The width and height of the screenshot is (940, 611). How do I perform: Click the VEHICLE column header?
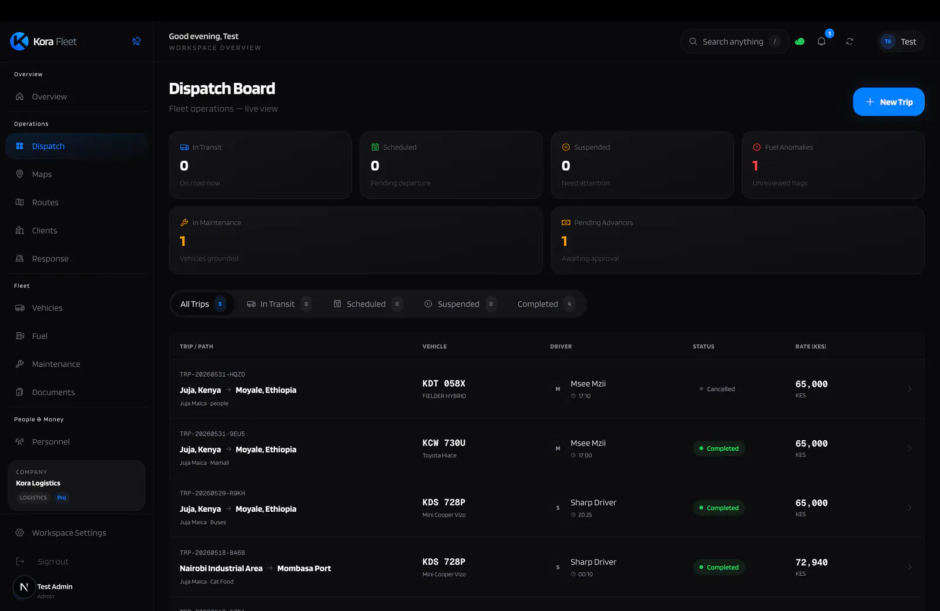(435, 347)
